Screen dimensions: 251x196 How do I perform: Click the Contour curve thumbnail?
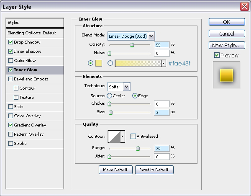(x=114, y=136)
